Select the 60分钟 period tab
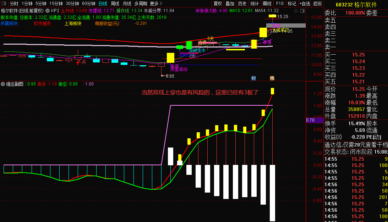This screenshot has width=388, height=222. pyautogui.click(x=89, y=4)
